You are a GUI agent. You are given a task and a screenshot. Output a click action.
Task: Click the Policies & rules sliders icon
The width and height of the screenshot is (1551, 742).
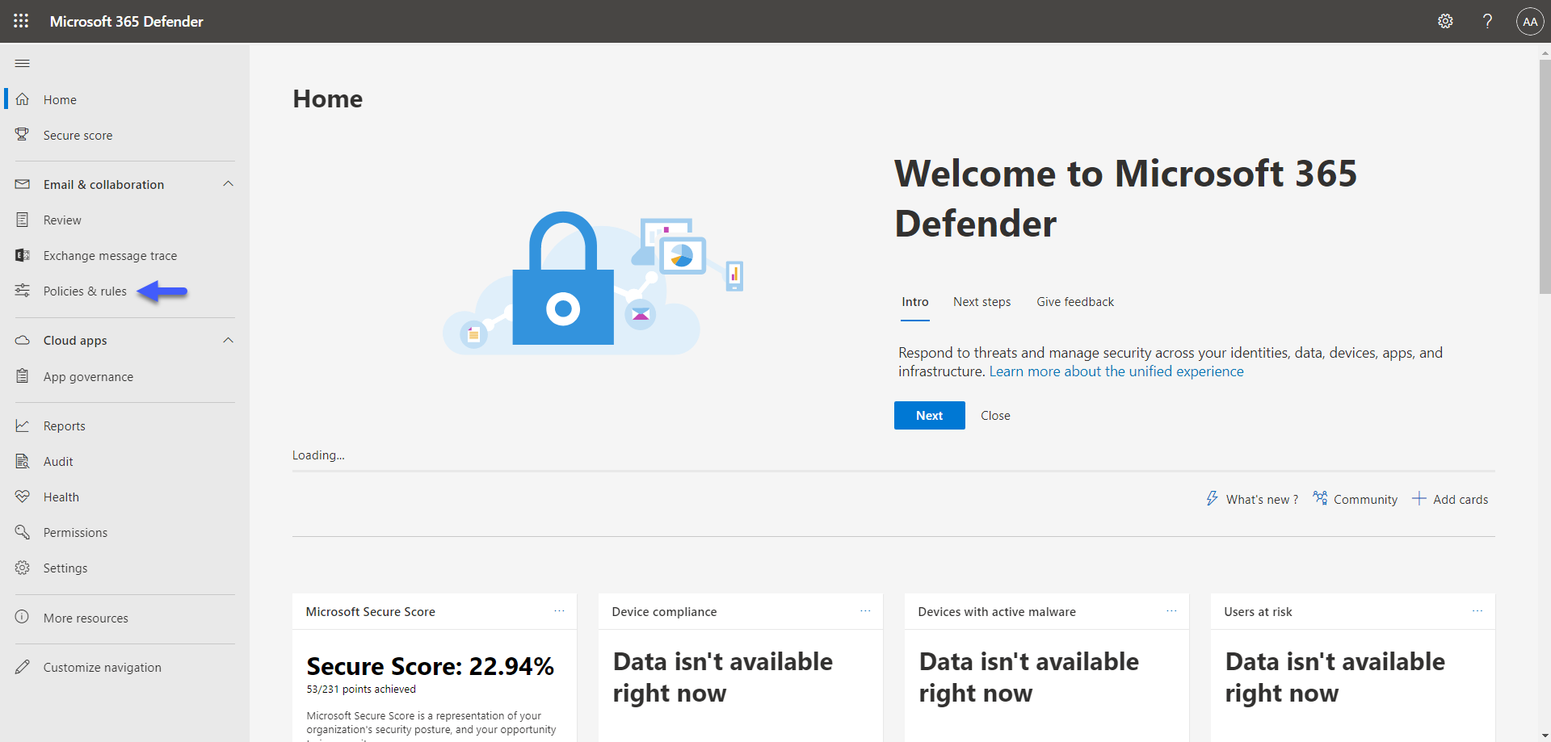(23, 291)
